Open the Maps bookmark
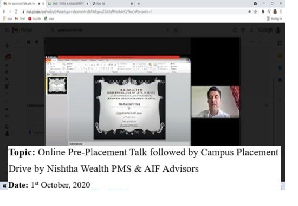This screenshot has width=298, height=206. (49, 18)
